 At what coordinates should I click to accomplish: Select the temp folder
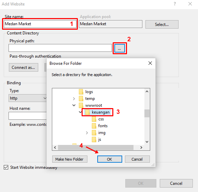click(x=90, y=99)
